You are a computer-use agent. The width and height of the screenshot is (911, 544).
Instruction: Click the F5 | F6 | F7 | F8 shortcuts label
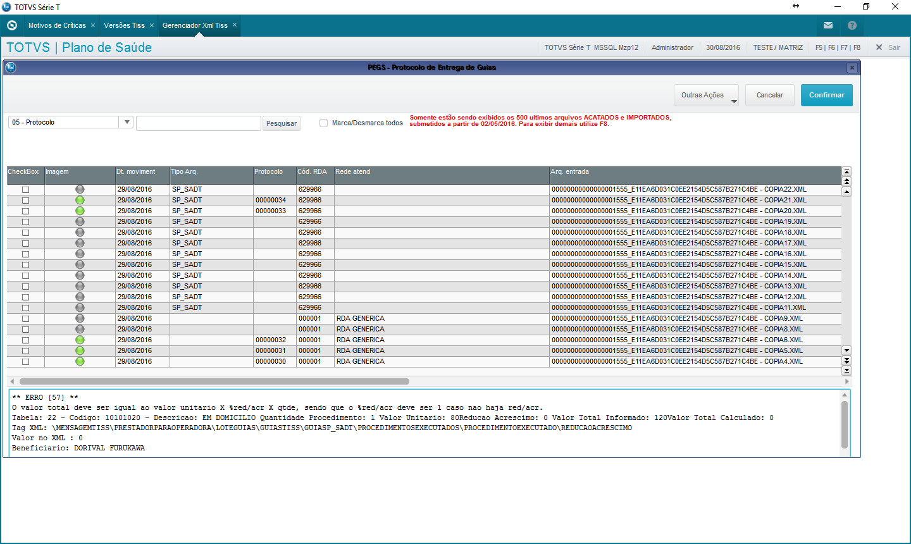(838, 47)
